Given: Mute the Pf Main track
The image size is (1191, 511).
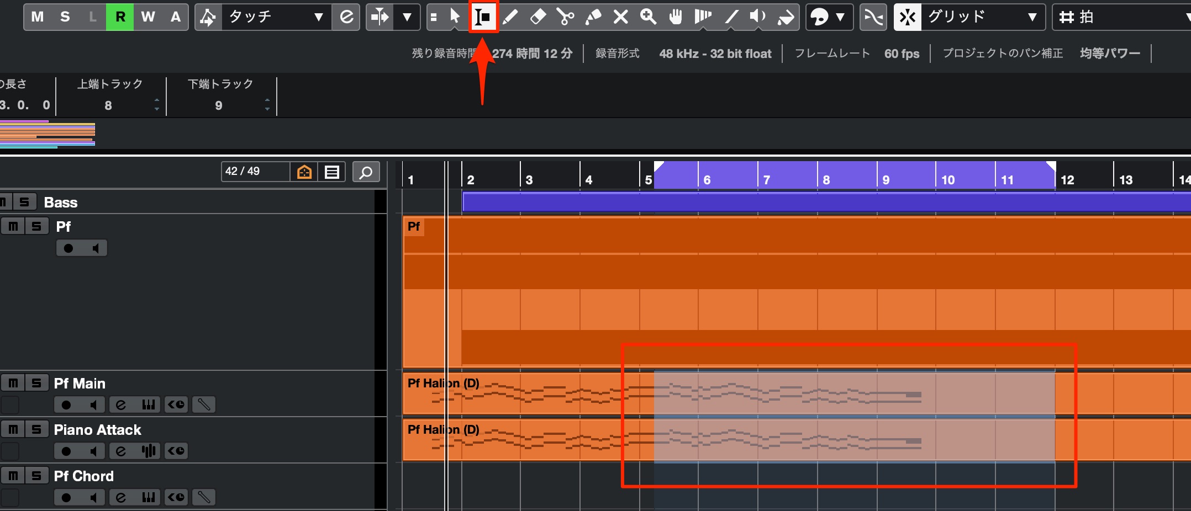Looking at the screenshot, I should tap(13, 383).
